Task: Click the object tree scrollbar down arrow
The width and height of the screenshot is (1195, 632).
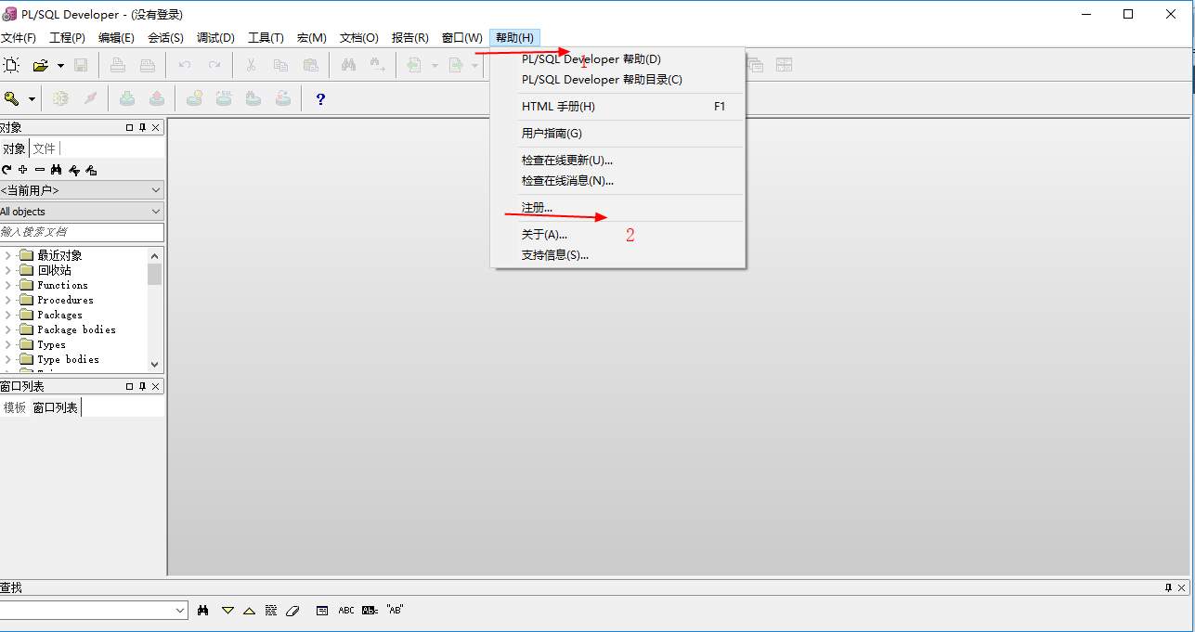Action: coord(154,365)
